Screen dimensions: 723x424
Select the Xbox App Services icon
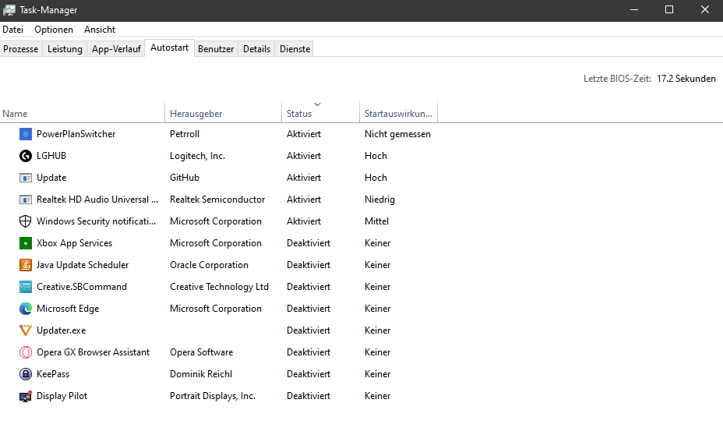point(25,243)
